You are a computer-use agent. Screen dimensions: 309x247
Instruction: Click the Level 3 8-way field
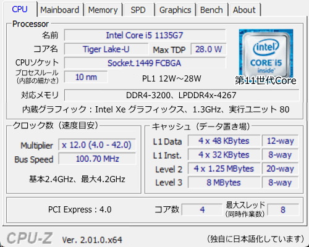pyautogui.click(x=280, y=182)
